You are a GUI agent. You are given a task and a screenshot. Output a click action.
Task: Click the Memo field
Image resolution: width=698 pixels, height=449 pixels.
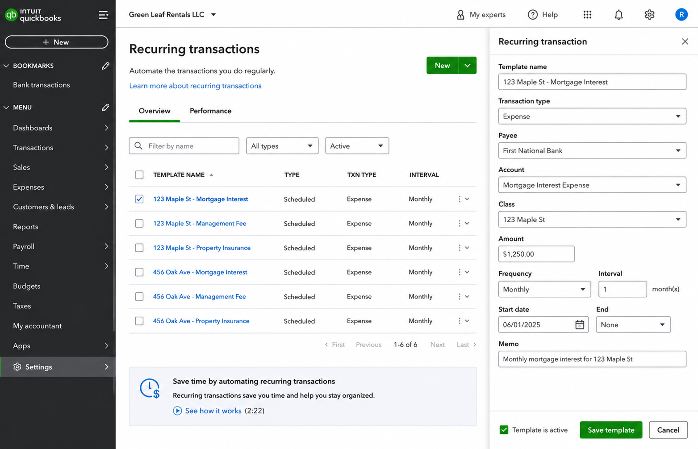[592, 359]
